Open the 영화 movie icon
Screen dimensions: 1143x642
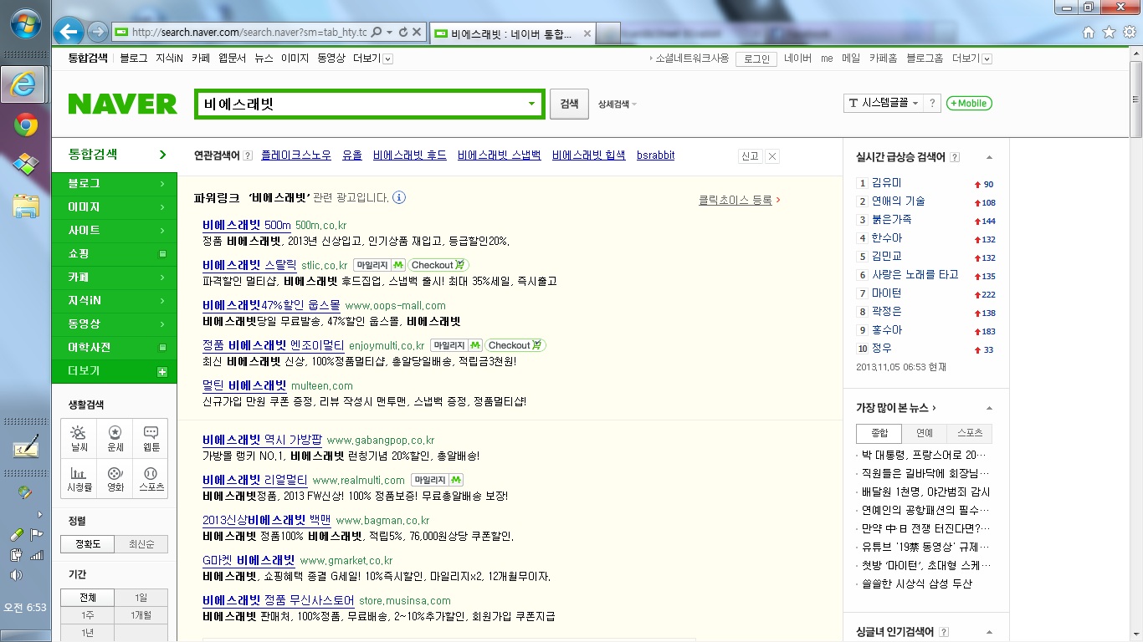click(115, 479)
